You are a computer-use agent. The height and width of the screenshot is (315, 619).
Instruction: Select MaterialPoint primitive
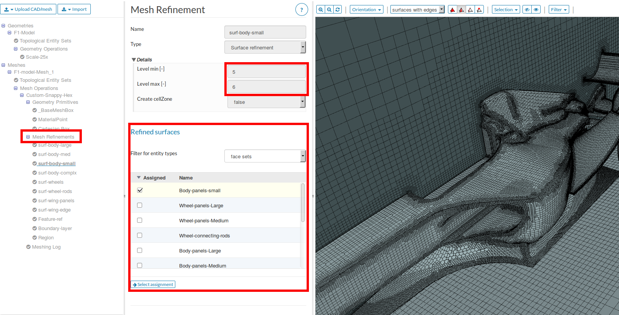(x=53, y=120)
